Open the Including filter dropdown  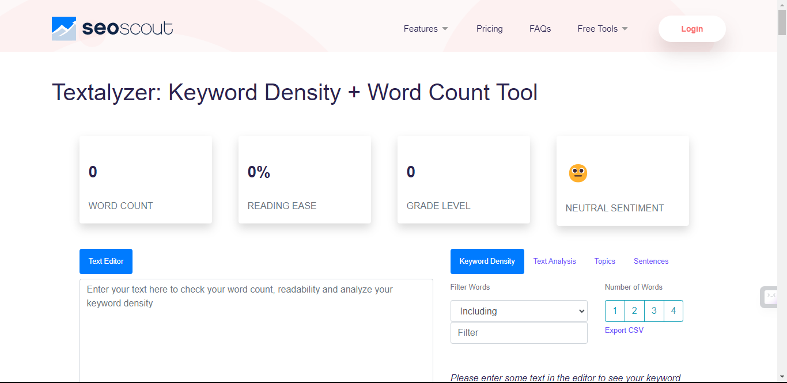519,311
